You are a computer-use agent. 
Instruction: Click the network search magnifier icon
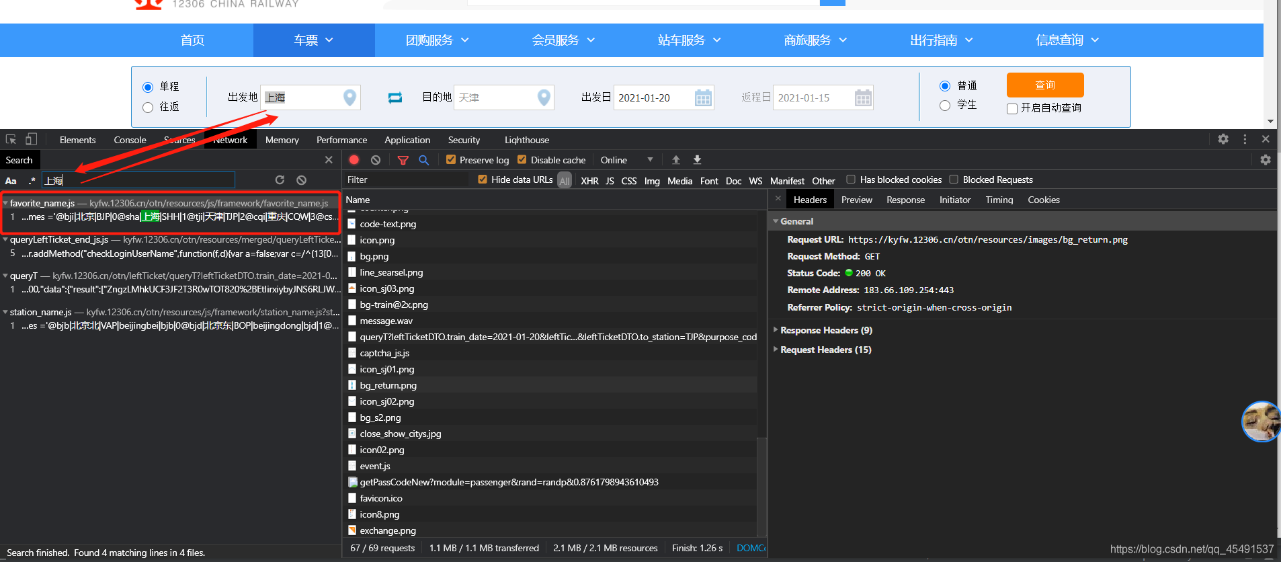424,160
